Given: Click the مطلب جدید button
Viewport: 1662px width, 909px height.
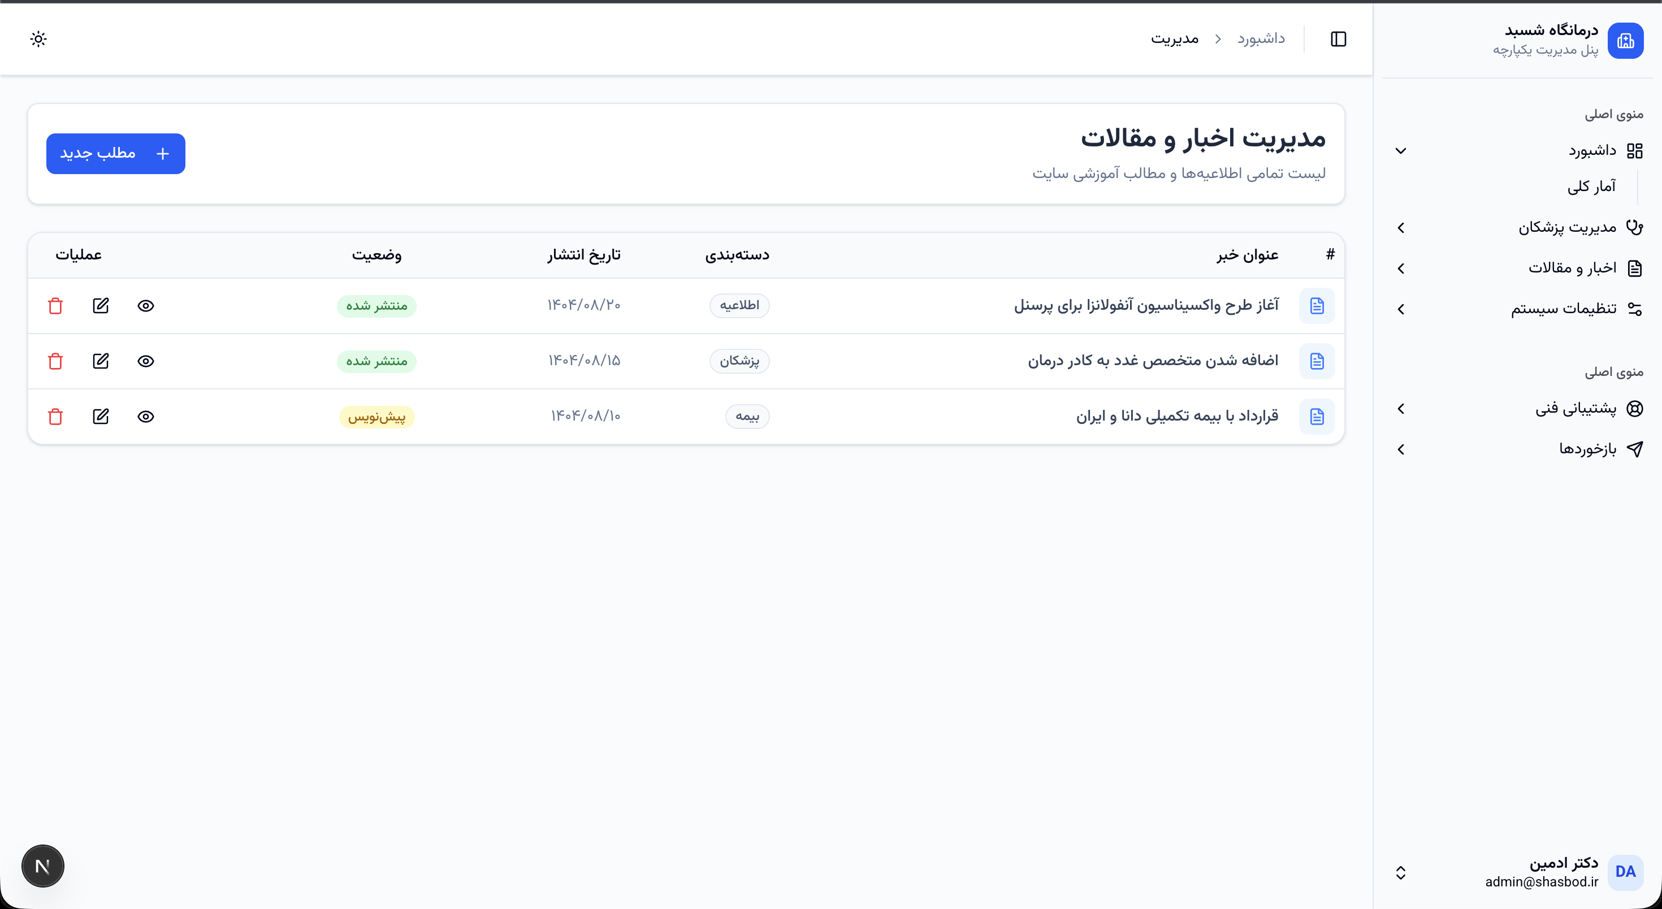Looking at the screenshot, I should pos(115,154).
